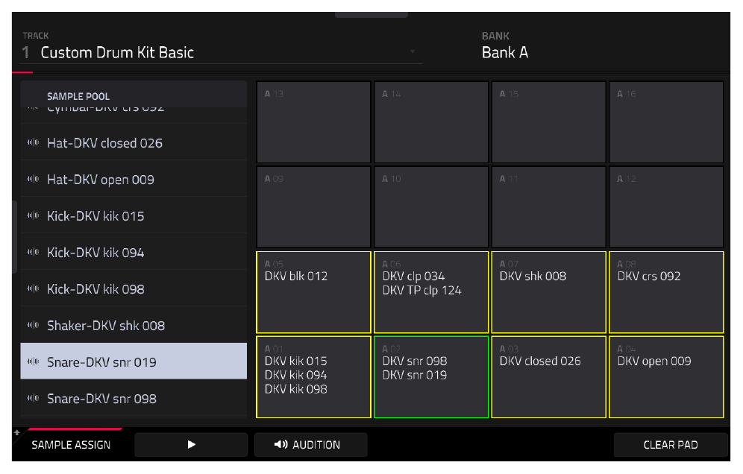Image resolution: width=743 pixels, height=474 pixels.
Task: Play the selected sample
Action: click(x=191, y=445)
